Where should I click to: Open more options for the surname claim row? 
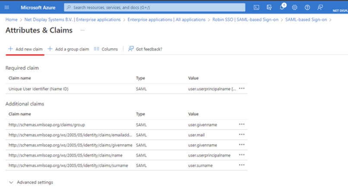coord(242,165)
